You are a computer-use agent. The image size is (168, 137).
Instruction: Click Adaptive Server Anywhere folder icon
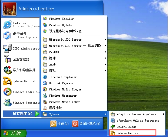tap(113, 114)
